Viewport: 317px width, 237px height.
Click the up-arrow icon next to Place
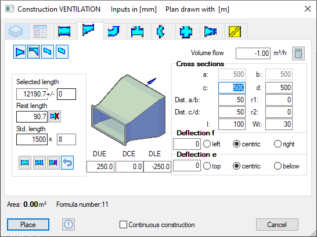click(69, 224)
